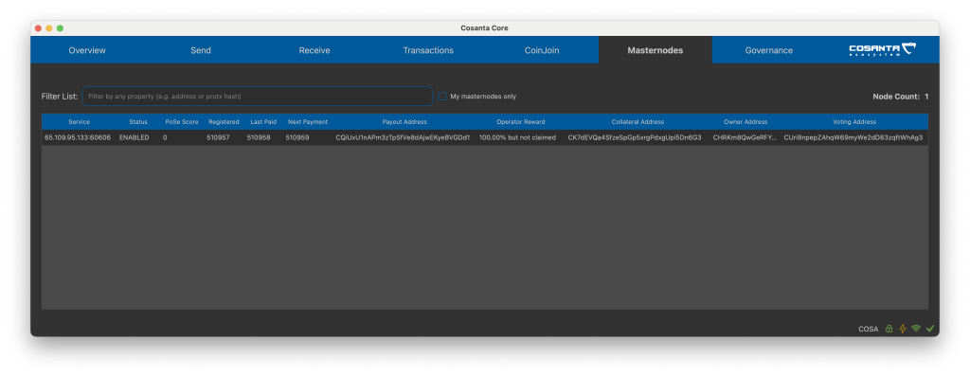This screenshot has width=970, height=377.
Task: Switch to the Governance tab
Action: pos(769,50)
